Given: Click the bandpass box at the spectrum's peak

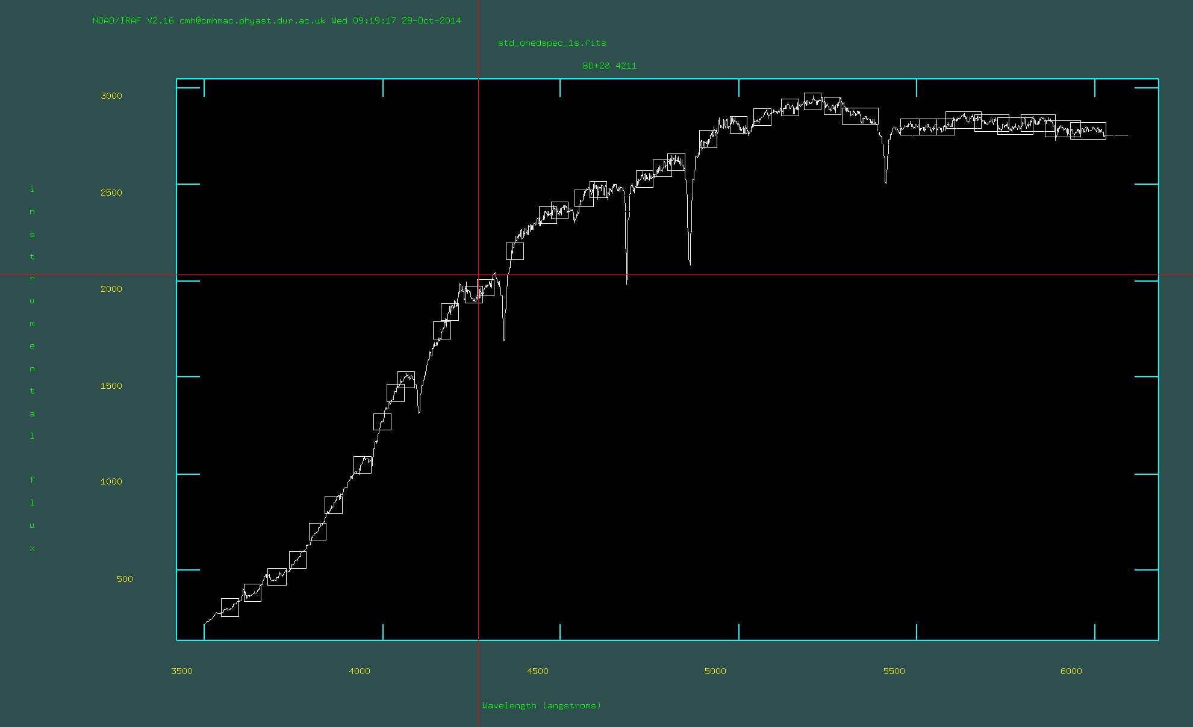Looking at the screenshot, I should tap(812, 101).
